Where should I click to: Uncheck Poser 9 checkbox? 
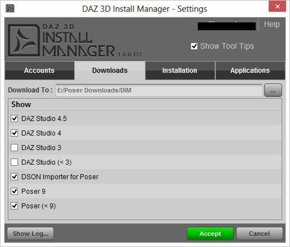pos(15,191)
